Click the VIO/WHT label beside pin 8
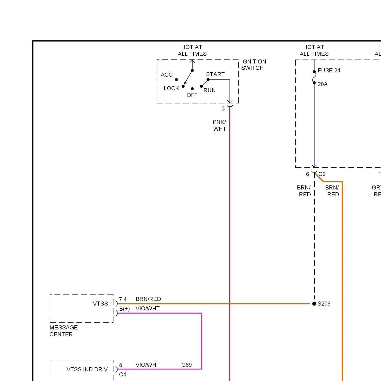Screen dimensions: 381x381 click(x=148, y=365)
